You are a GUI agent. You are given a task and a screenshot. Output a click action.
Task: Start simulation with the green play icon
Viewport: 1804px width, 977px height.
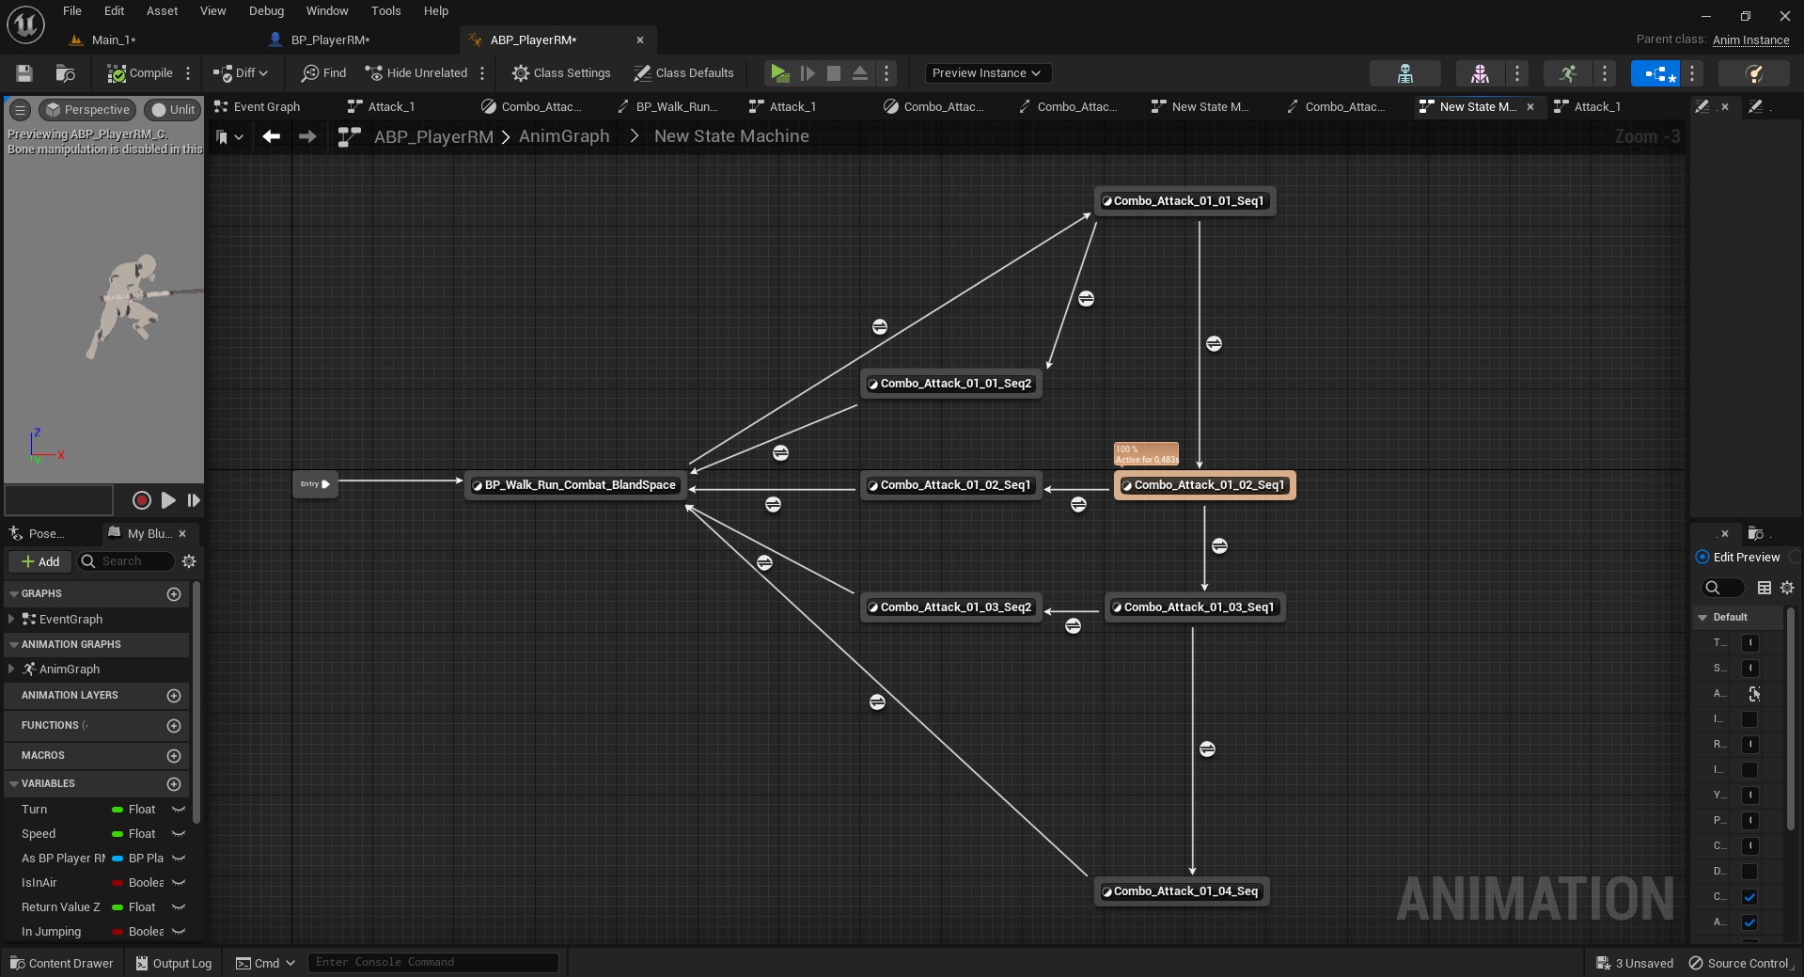778,73
